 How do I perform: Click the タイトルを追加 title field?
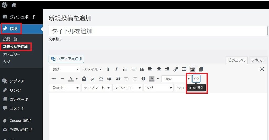tap(158, 31)
